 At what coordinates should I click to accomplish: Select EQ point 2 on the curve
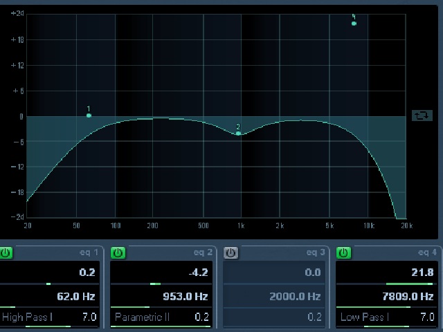tap(238, 133)
